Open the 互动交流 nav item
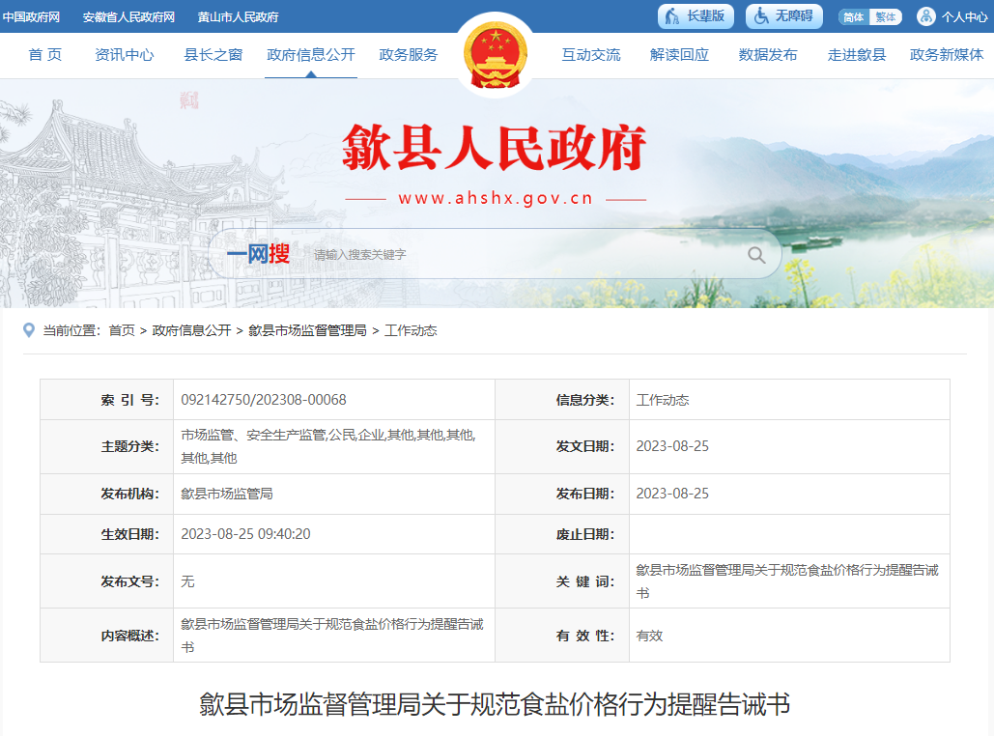The height and width of the screenshot is (736, 994). [591, 55]
